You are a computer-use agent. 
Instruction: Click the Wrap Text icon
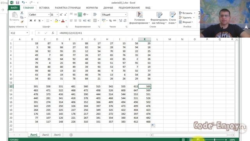[95, 14]
